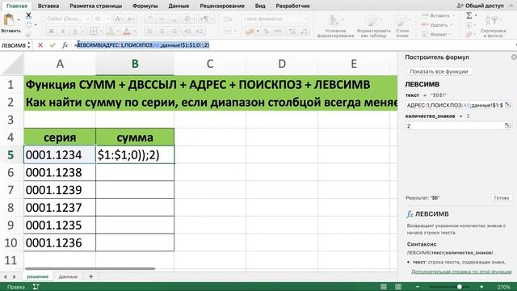Switch to the Разметка страницы tab
The image size is (517, 291).
tap(95, 6)
